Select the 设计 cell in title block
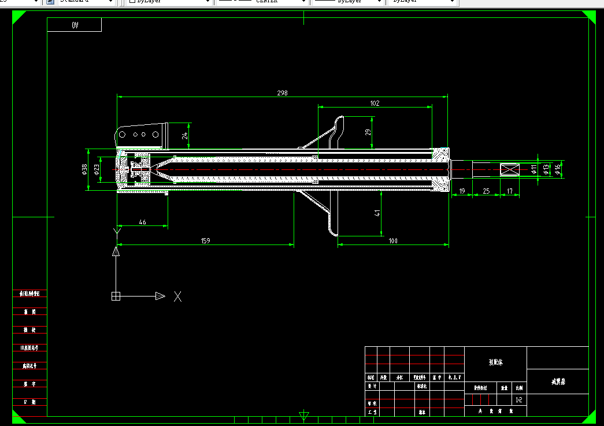Screen dimensions: 604x426 [372, 386]
